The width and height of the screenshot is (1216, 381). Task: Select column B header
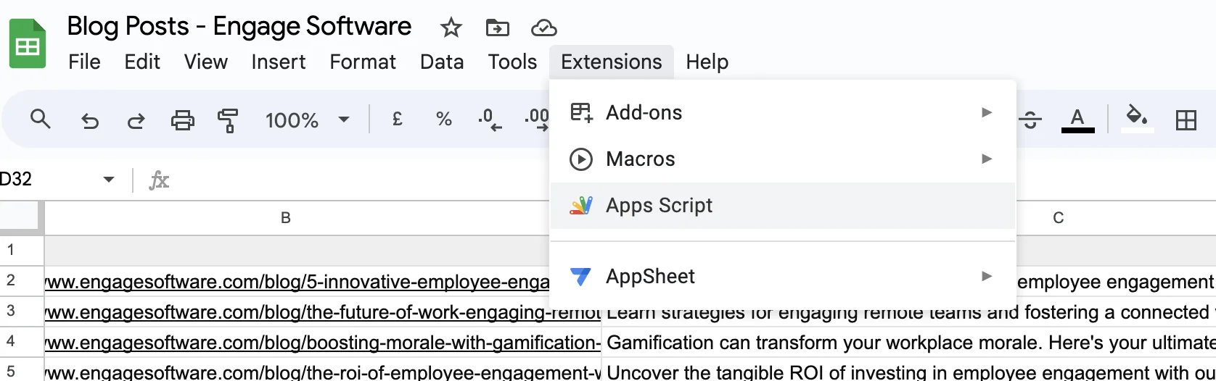pos(286,218)
